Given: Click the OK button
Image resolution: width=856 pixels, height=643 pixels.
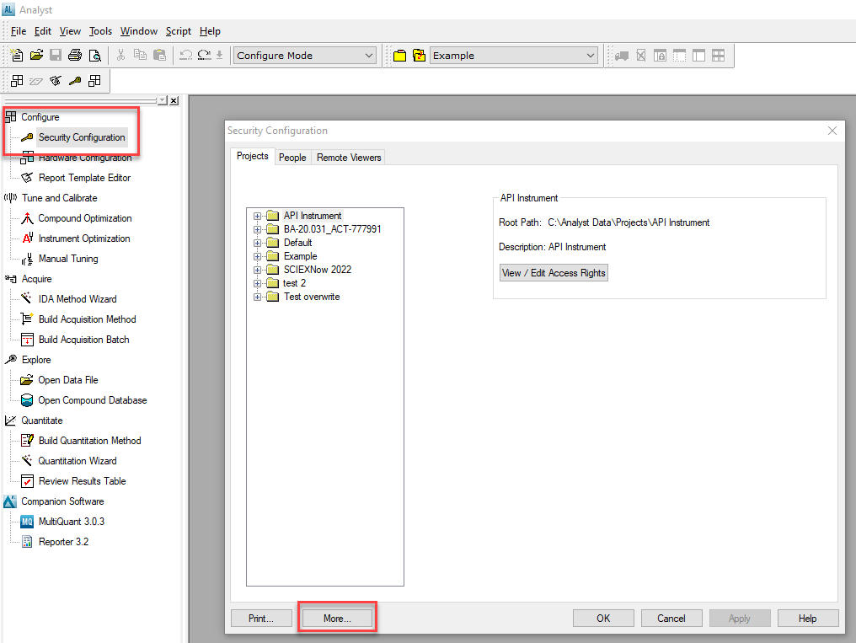Looking at the screenshot, I should (x=603, y=619).
